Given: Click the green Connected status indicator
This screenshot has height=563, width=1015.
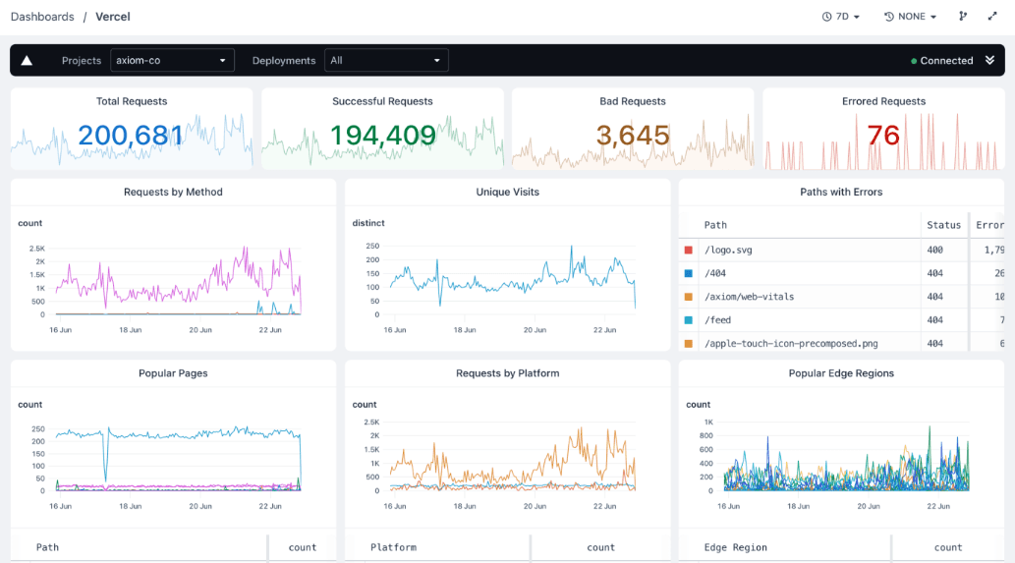Looking at the screenshot, I should [x=941, y=61].
